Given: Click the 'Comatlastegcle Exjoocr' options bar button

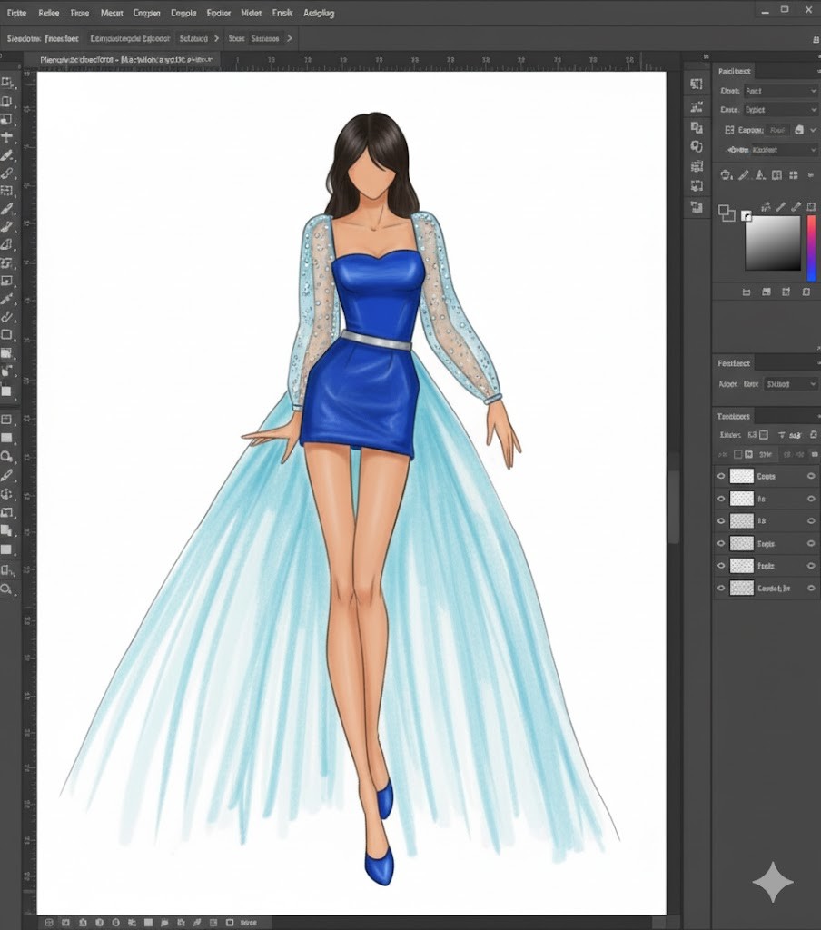Looking at the screenshot, I should click(x=131, y=39).
